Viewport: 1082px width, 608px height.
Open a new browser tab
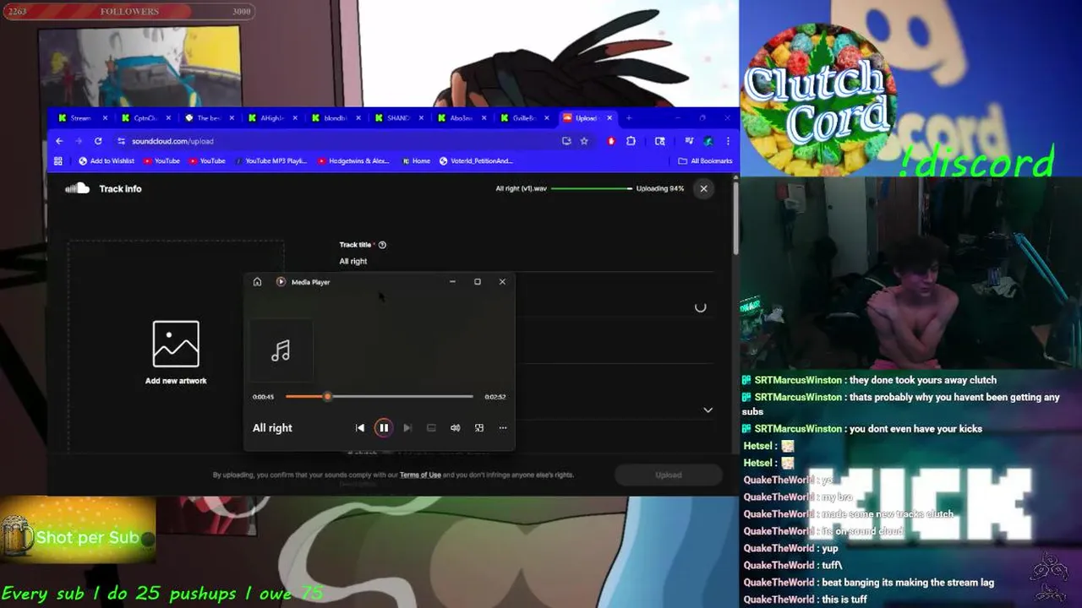[x=629, y=118]
